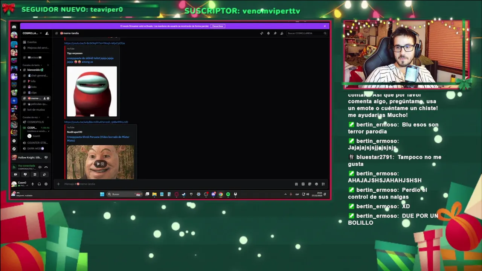This screenshot has width=482, height=271.
Task: Open the red among us thumbnail image
Action: pyautogui.click(x=92, y=91)
